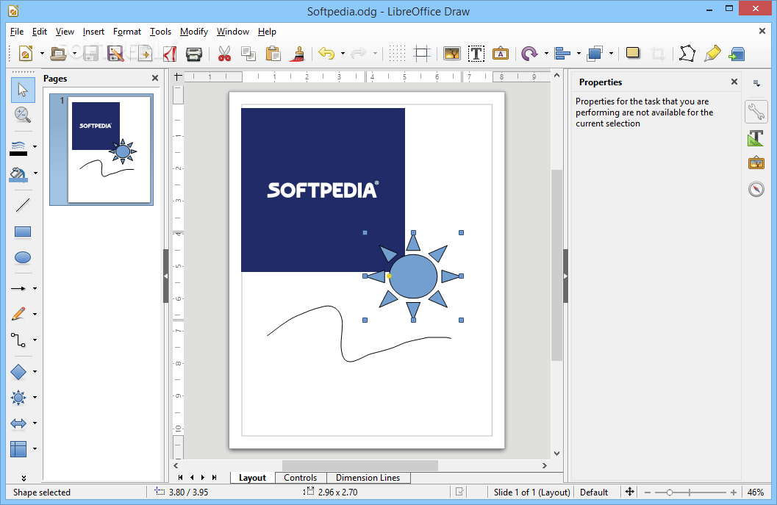Click the Cut scissors icon
777x505 pixels.
[x=224, y=54]
